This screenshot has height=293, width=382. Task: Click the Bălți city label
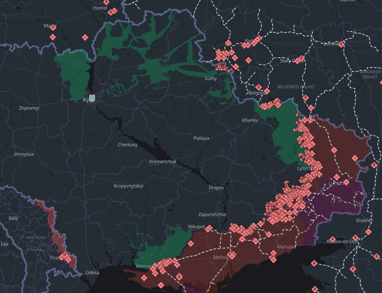pyautogui.click(x=13, y=218)
